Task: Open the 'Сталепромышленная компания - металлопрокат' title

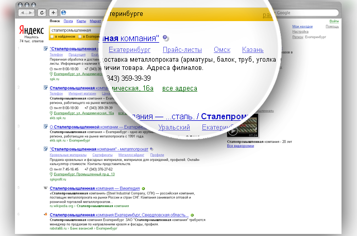Action: [99, 149]
